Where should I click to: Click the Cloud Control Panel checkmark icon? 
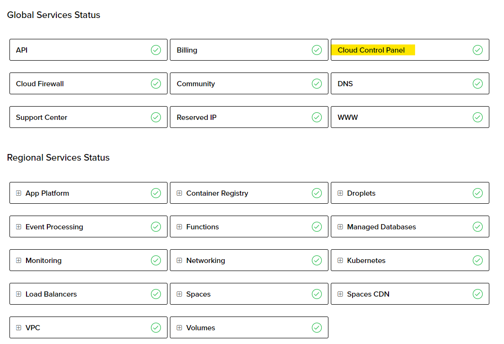coord(477,50)
